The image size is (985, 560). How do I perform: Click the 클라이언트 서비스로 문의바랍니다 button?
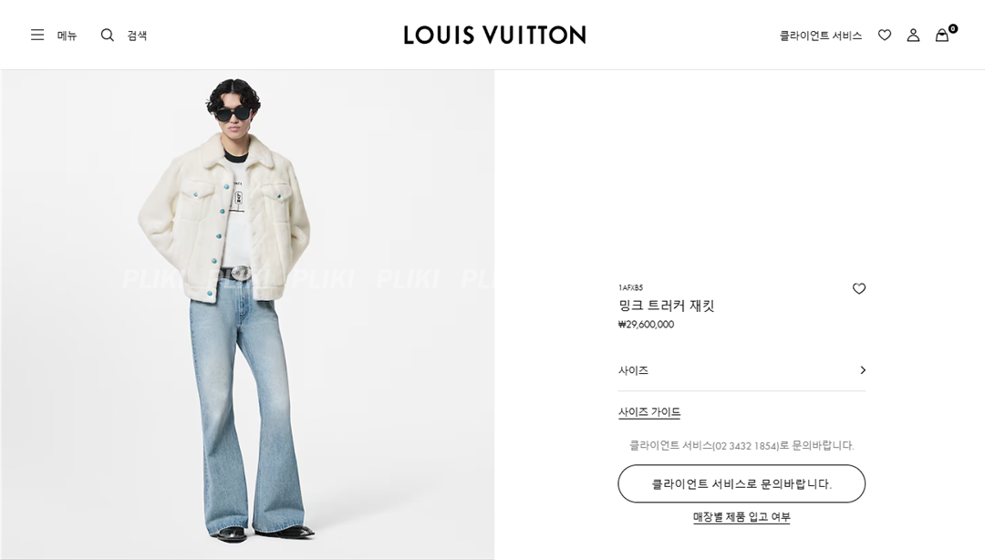(x=741, y=483)
